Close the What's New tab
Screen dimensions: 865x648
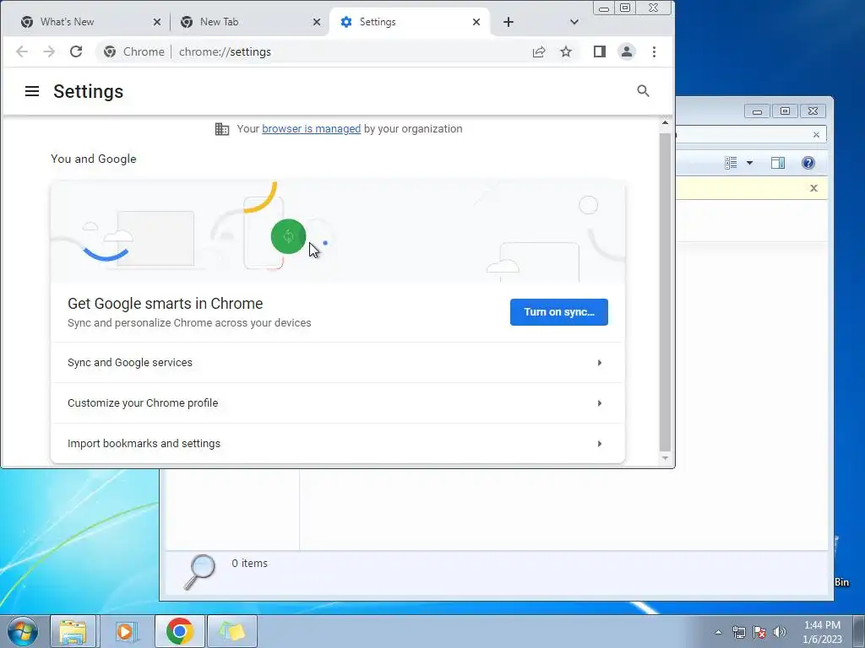(x=156, y=22)
